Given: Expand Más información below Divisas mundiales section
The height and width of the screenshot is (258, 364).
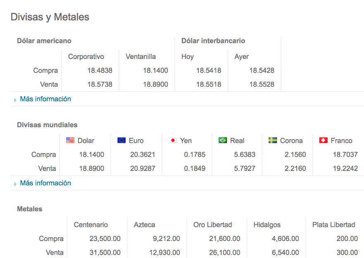Looking at the screenshot, I should (45, 183).
